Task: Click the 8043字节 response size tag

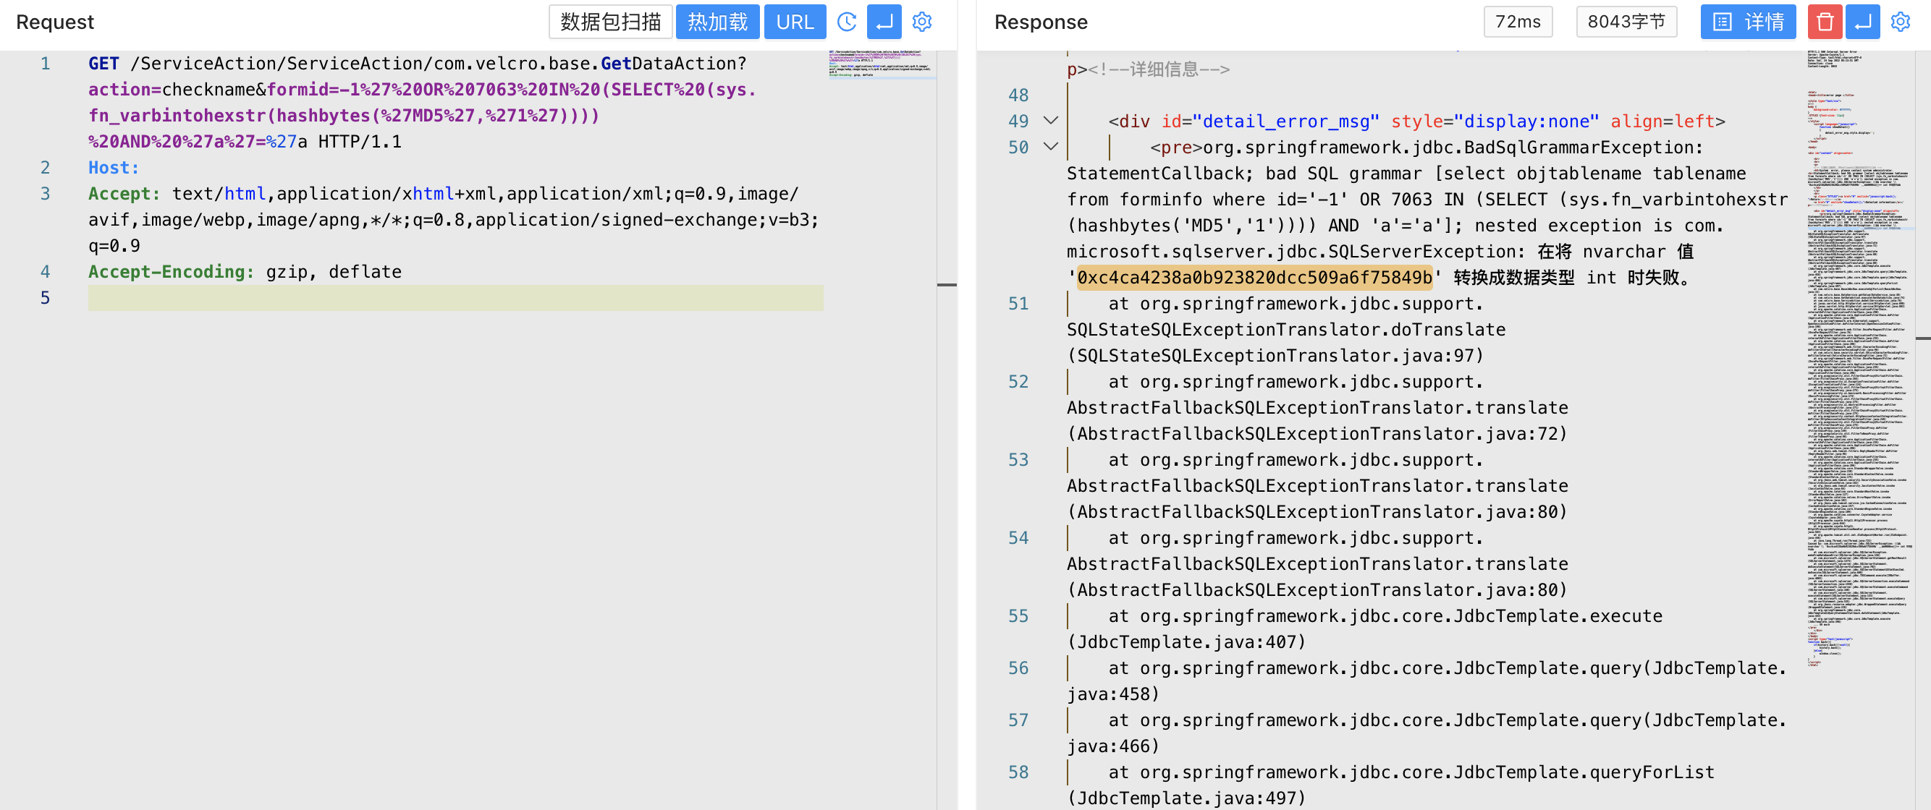Action: [x=1626, y=22]
